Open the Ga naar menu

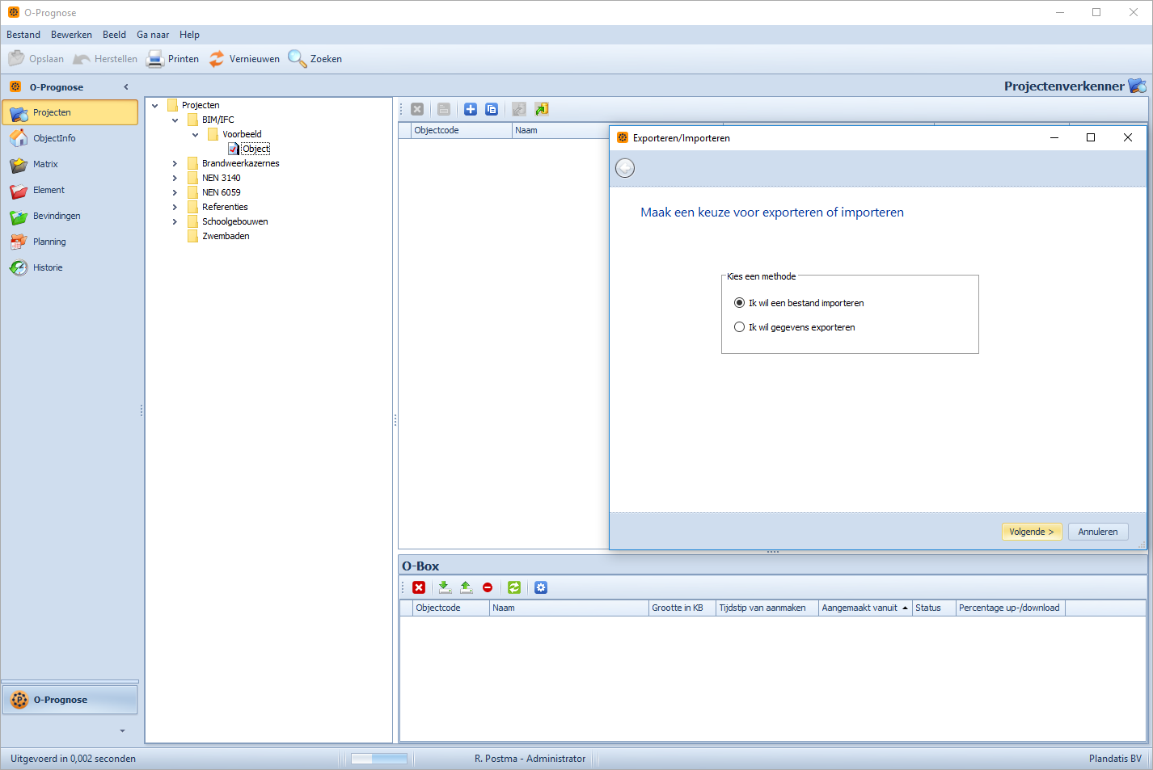coord(153,35)
